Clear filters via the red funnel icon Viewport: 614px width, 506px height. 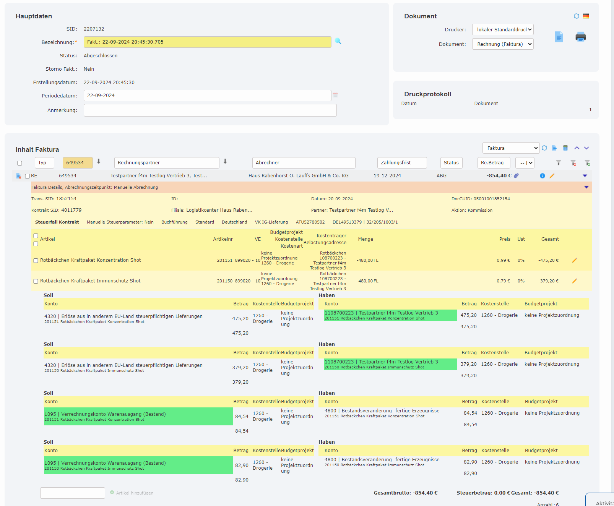click(573, 162)
